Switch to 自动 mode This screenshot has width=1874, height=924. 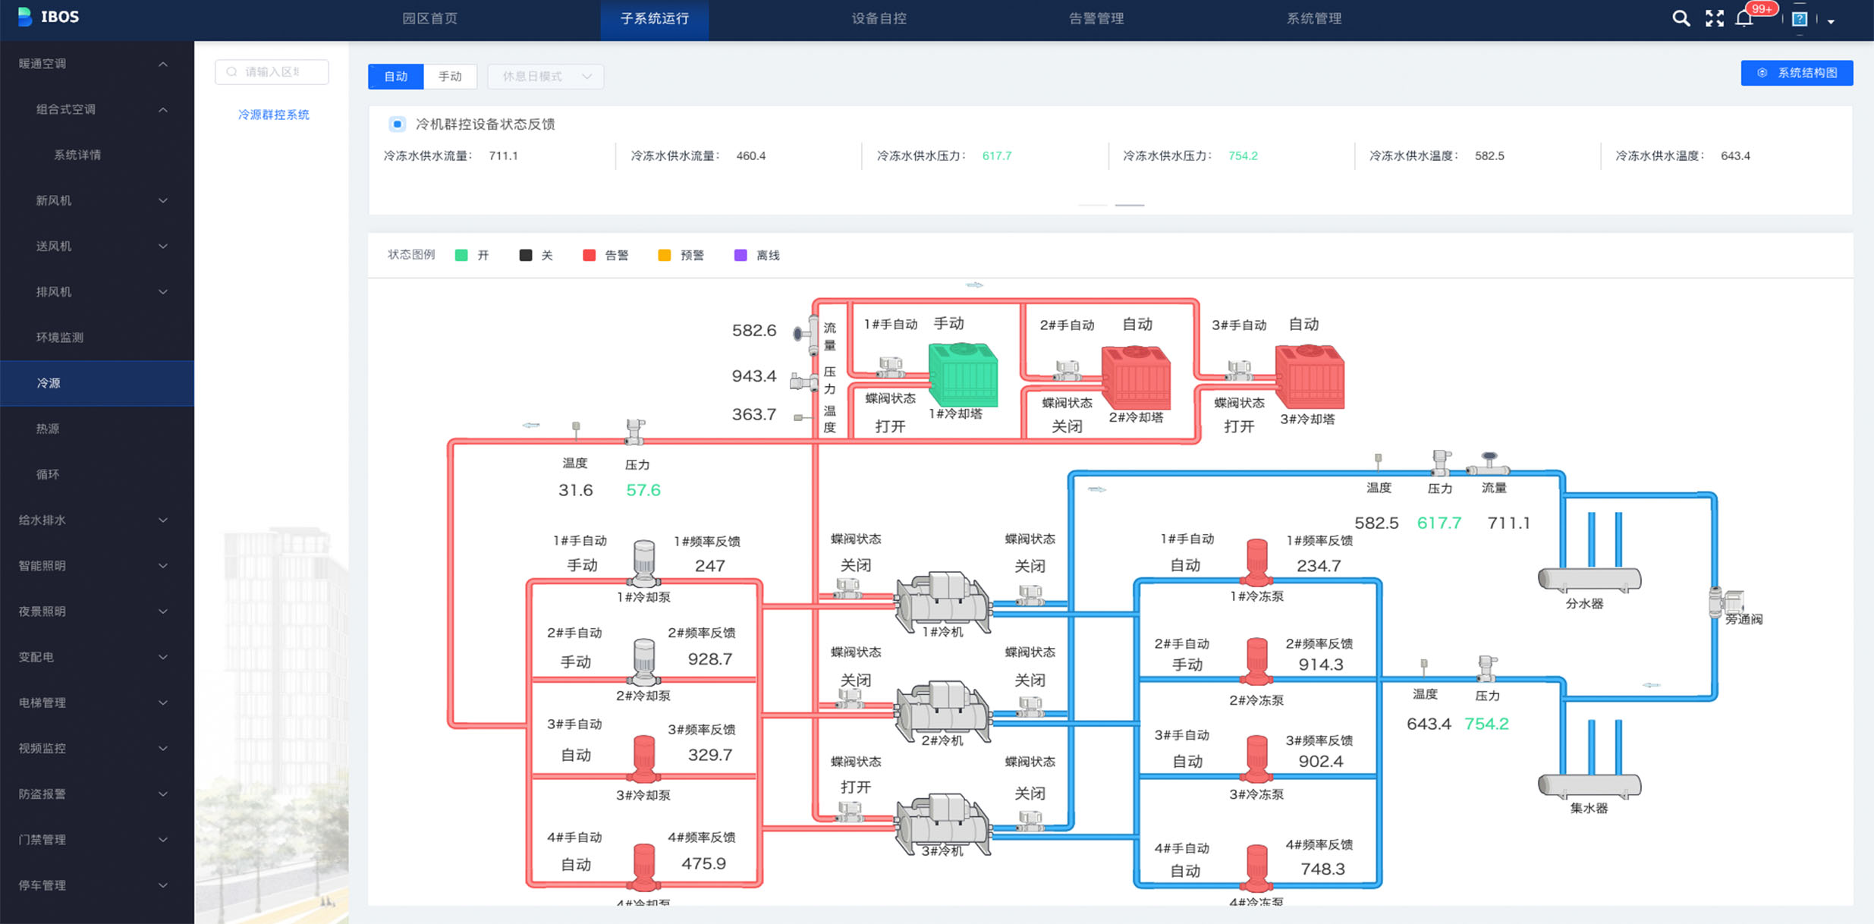(x=395, y=76)
